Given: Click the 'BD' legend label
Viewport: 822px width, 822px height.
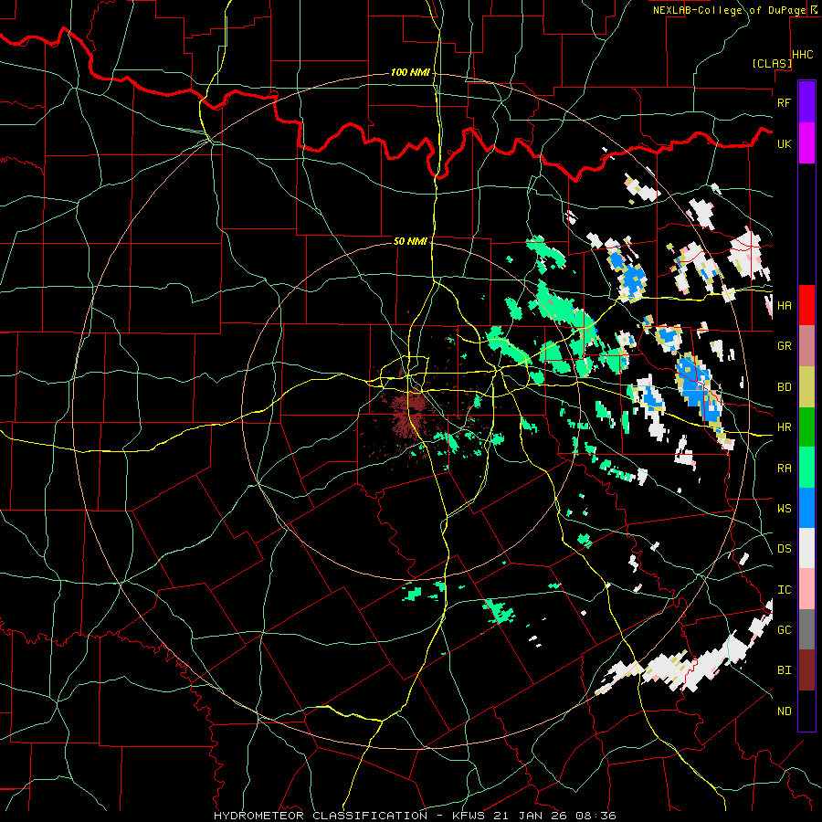Looking at the screenshot, I should coord(784,387).
